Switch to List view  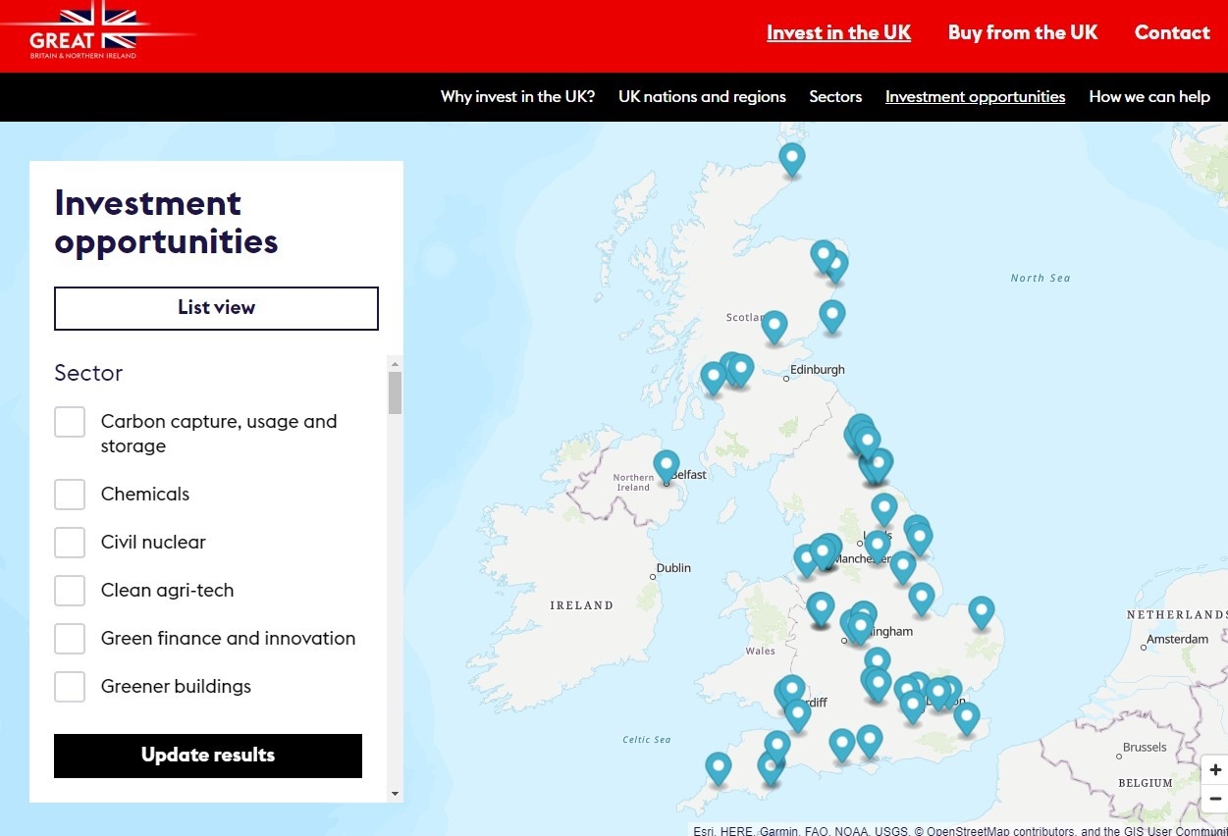[216, 308]
